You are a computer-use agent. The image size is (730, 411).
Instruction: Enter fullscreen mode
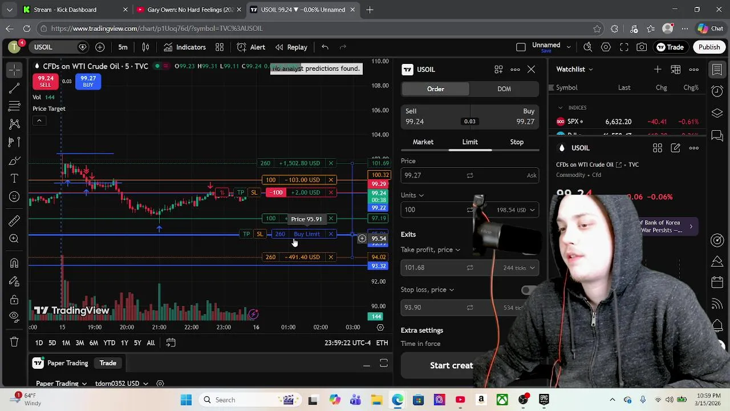[x=624, y=47]
